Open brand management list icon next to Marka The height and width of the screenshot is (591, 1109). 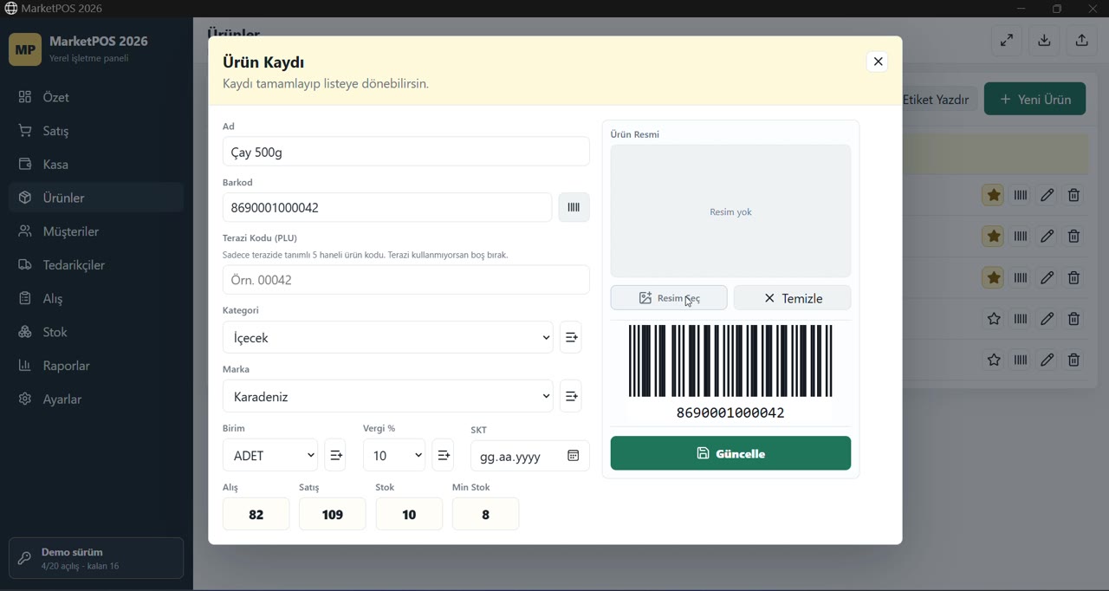571,396
